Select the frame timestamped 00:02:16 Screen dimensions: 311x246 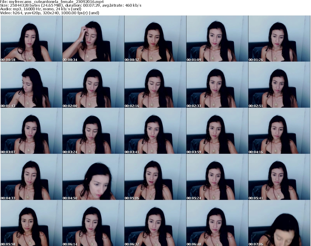click(x=155, y=85)
